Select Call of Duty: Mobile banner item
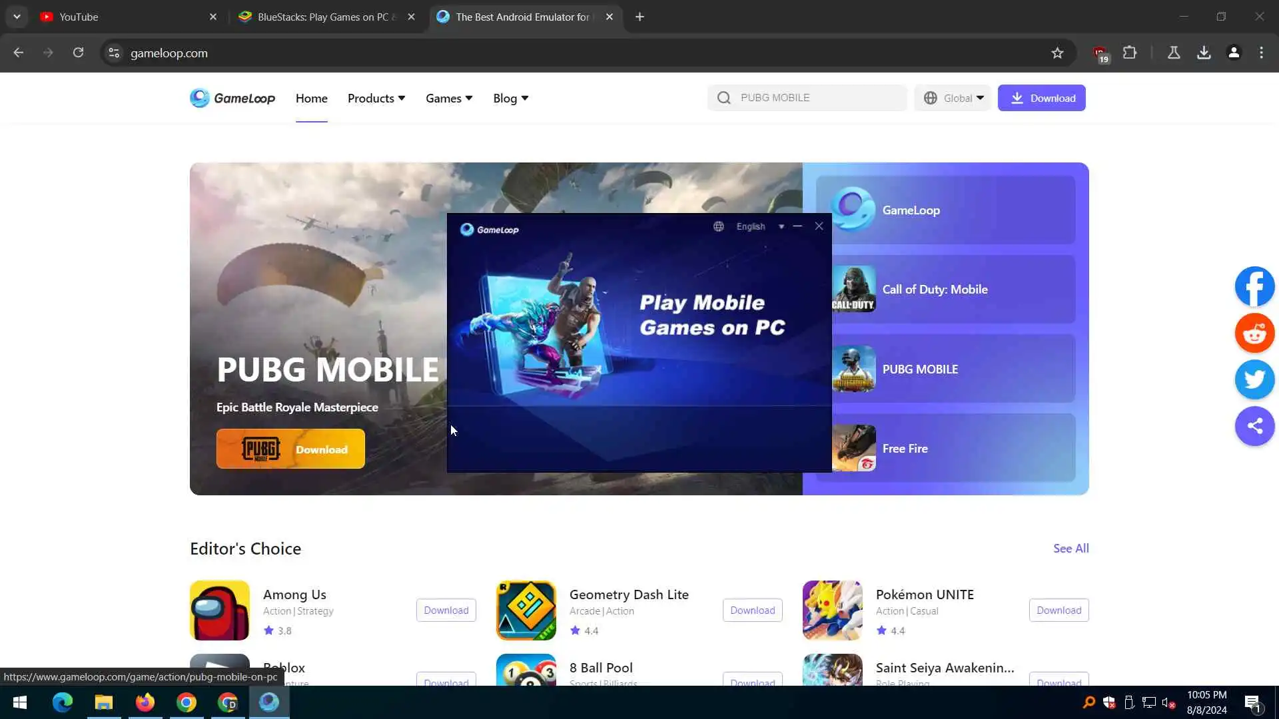The image size is (1279, 719). (946, 289)
